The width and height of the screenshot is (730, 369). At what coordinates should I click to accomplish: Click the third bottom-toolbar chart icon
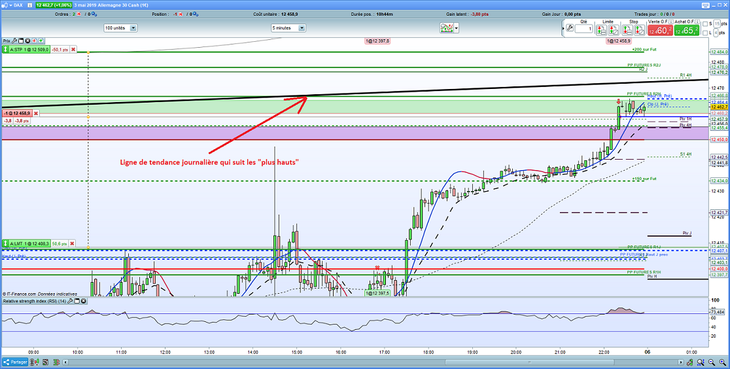pos(56,362)
